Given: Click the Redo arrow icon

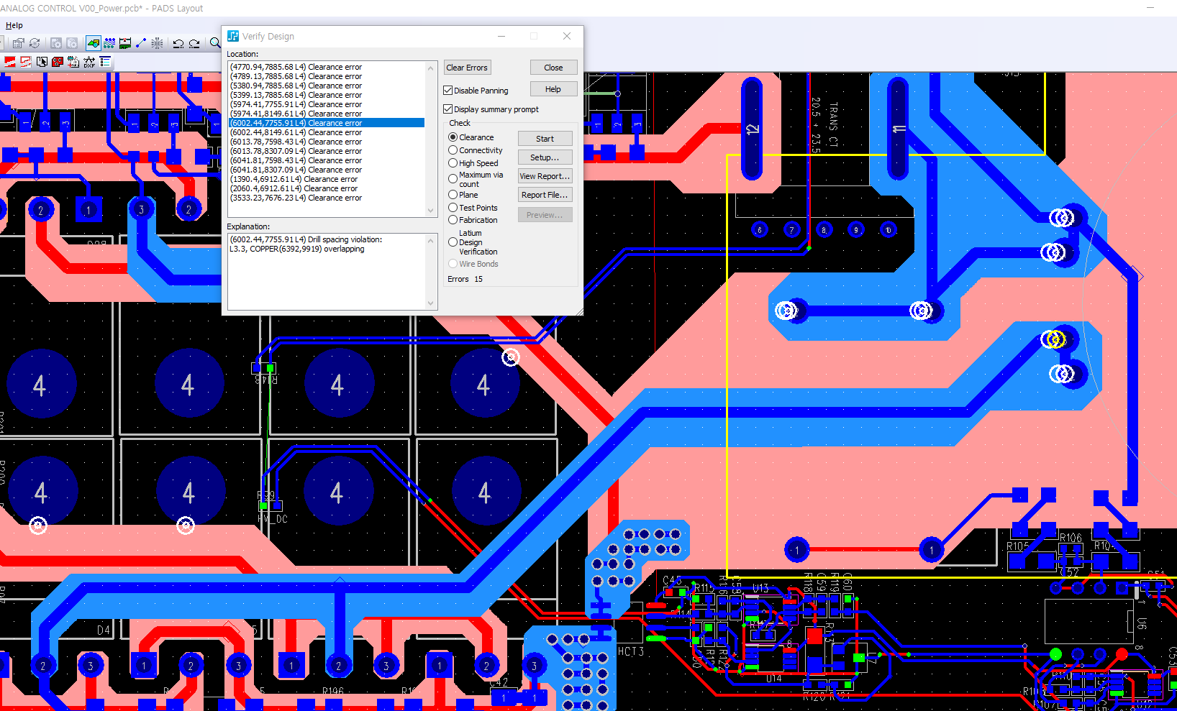Looking at the screenshot, I should tap(194, 43).
